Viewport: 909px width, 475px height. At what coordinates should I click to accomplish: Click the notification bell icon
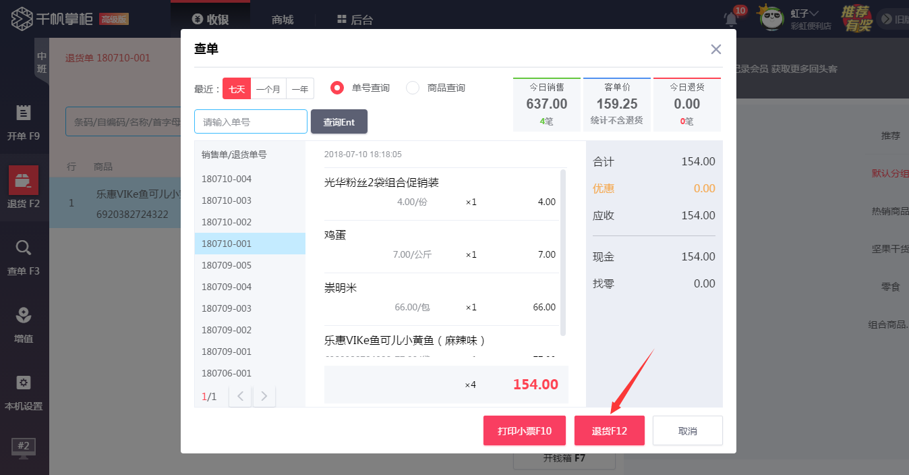731,19
